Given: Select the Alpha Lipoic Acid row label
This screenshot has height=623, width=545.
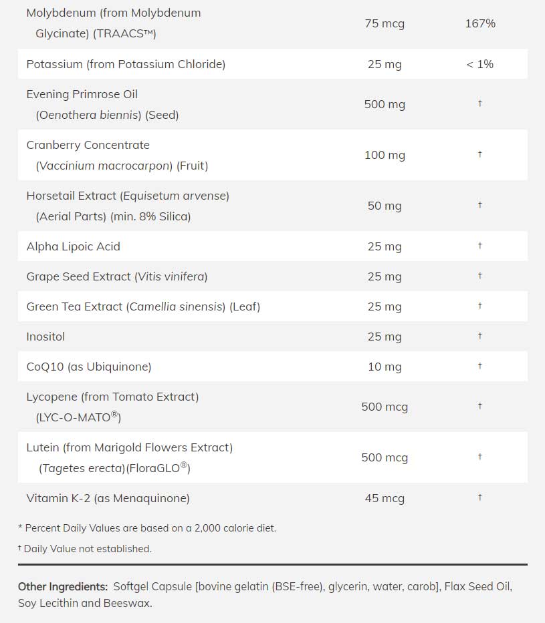Looking at the screenshot, I should 73,246.
